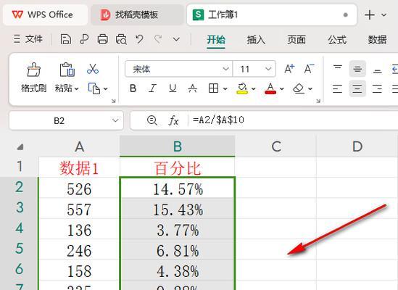
Task: Toggle Italic formatting
Action: (x=152, y=88)
